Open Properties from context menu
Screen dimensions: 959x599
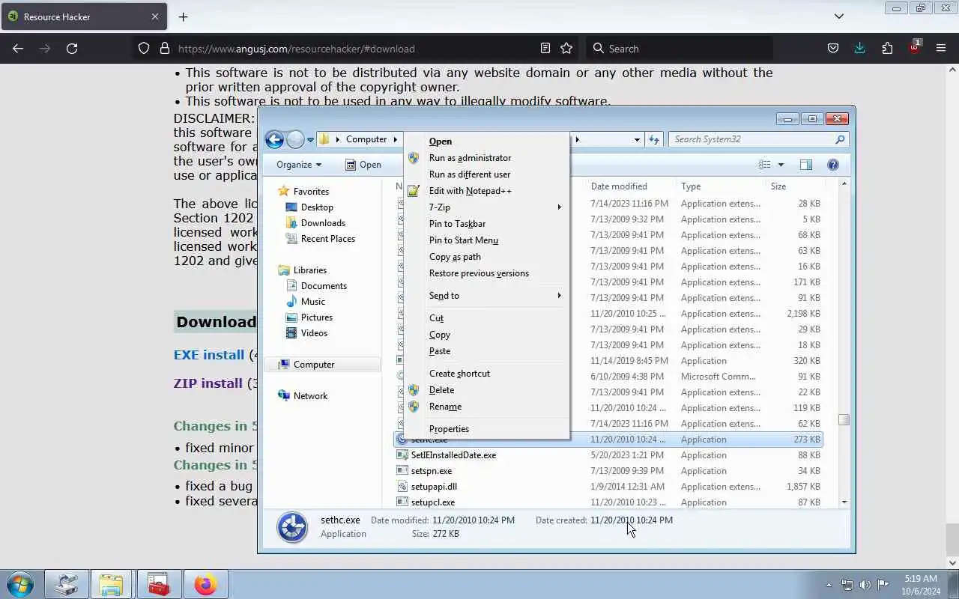(487, 429)
